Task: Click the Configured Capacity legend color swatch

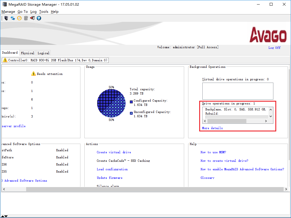Action: click(131, 101)
